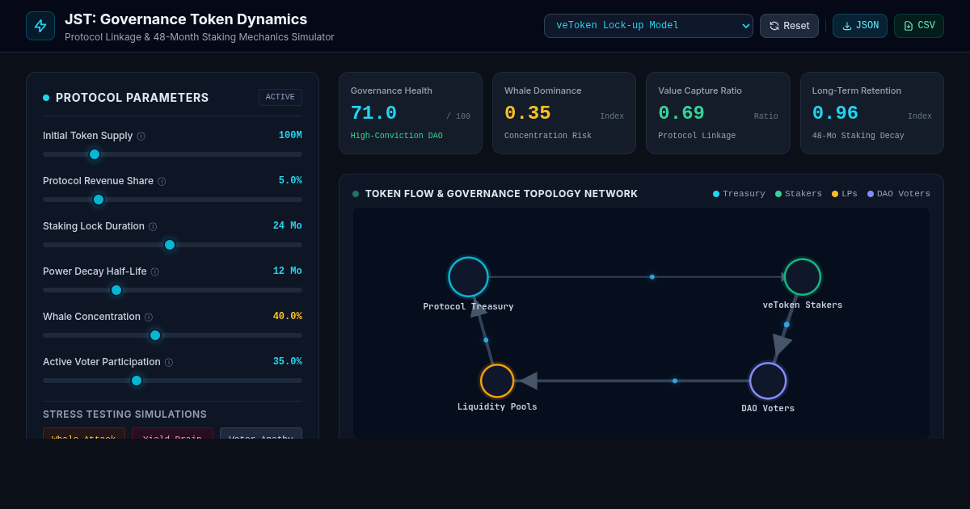Click the 40.0% whale concentration value

pos(287,317)
